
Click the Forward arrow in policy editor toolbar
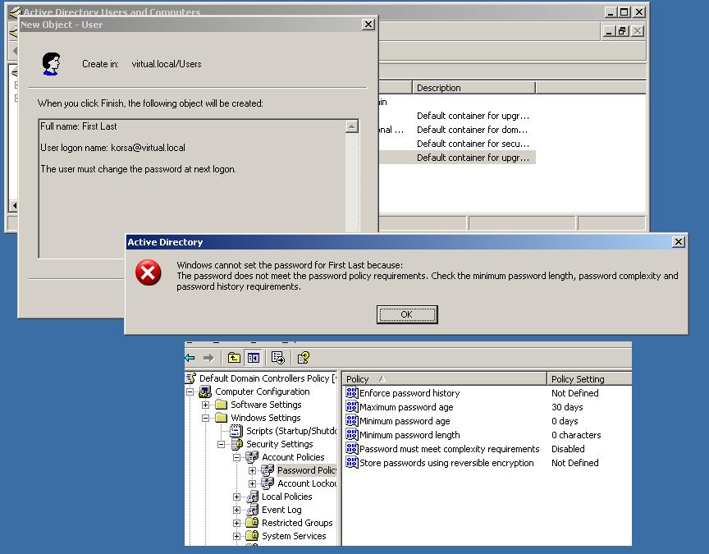tap(208, 358)
